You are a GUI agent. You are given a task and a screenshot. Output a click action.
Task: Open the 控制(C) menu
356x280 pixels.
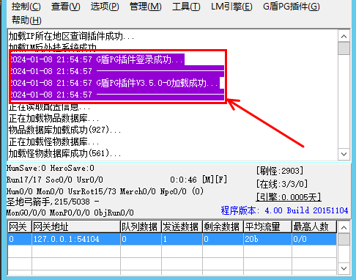pyautogui.click(x=26, y=7)
